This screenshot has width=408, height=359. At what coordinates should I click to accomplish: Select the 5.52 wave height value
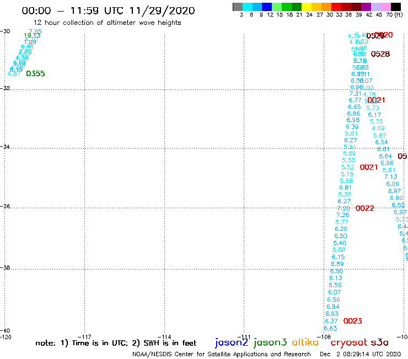(348, 167)
